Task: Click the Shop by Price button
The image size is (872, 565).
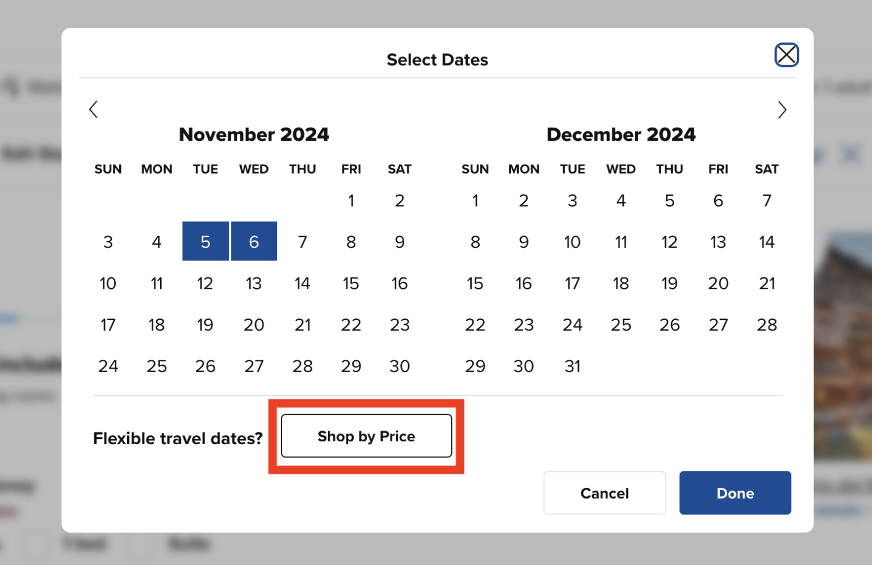Action: point(366,436)
